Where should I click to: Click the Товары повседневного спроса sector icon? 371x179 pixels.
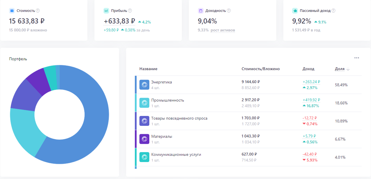pos(144,121)
